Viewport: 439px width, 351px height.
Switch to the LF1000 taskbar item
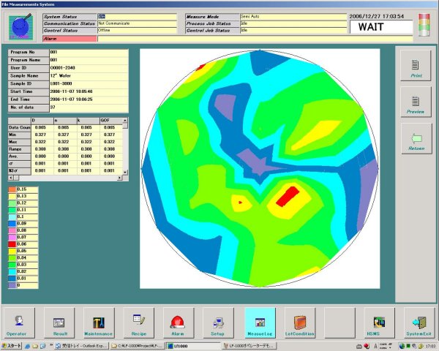pyautogui.click(x=194, y=346)
